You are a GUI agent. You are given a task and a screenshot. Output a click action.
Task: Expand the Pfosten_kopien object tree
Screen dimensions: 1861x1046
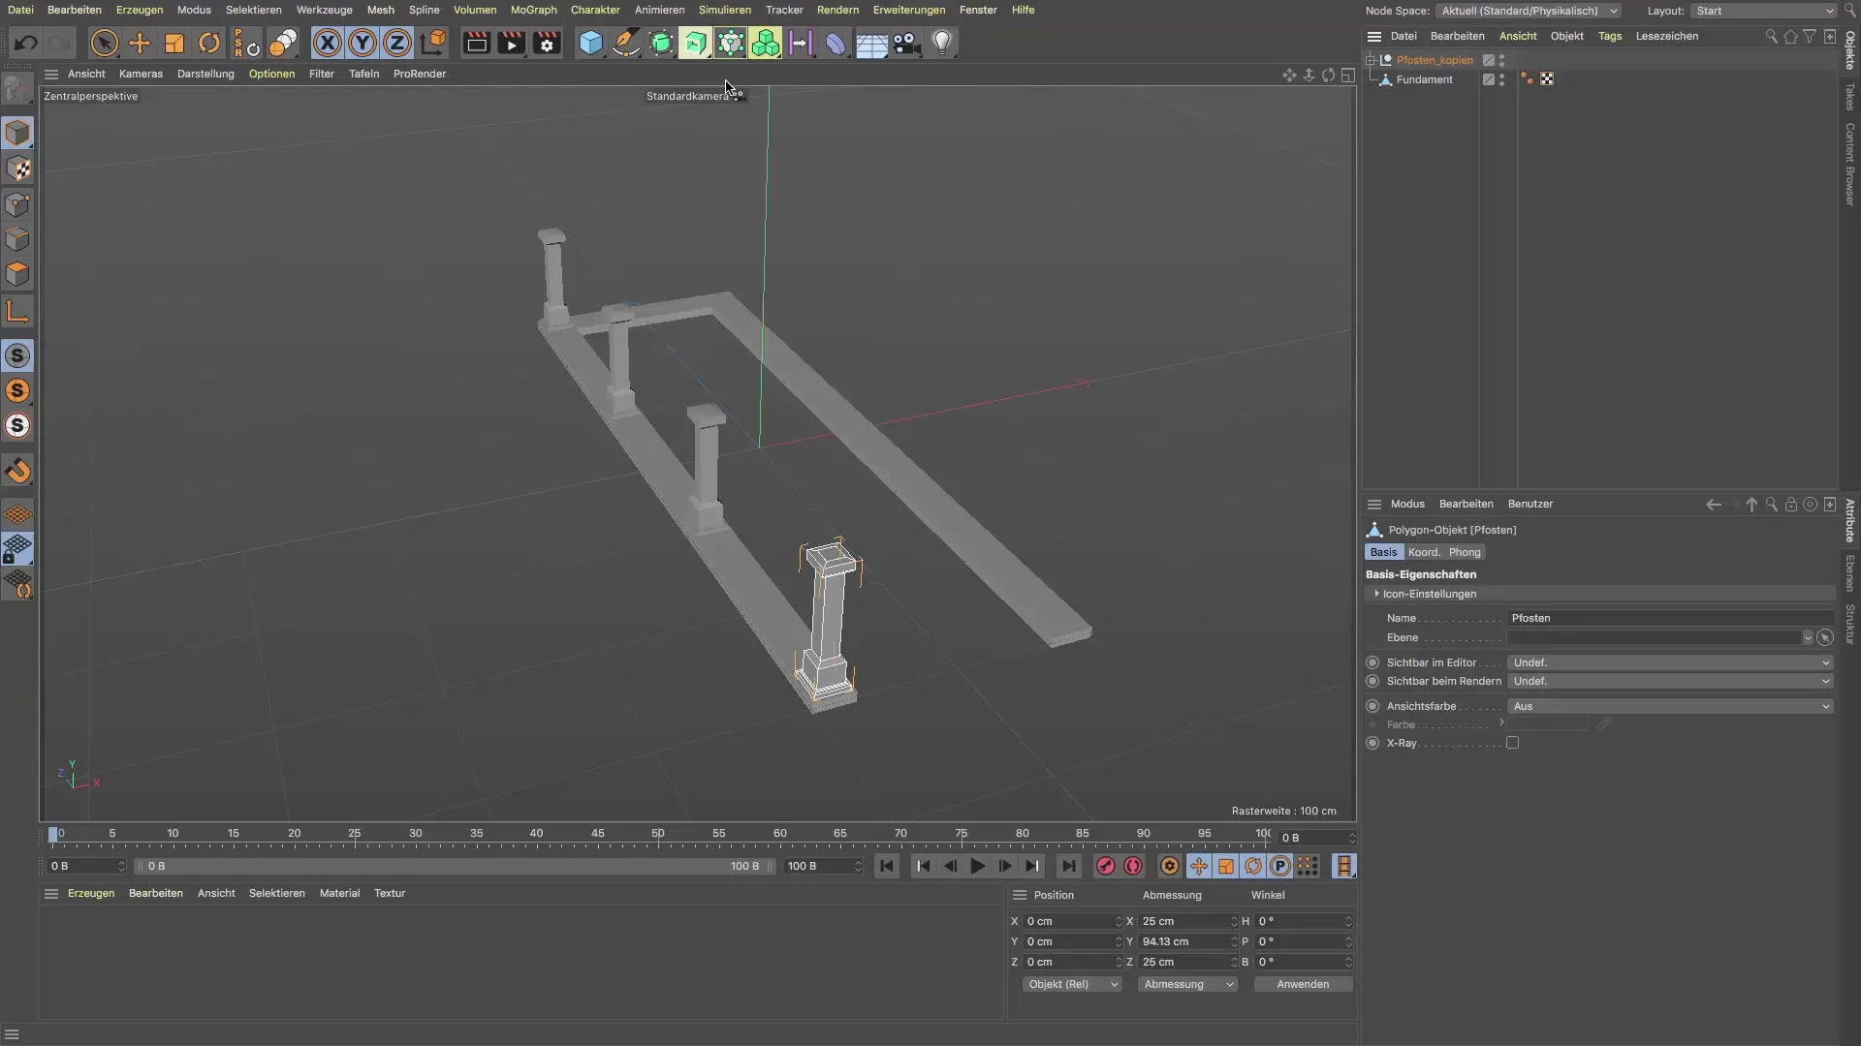point(1371,60)
